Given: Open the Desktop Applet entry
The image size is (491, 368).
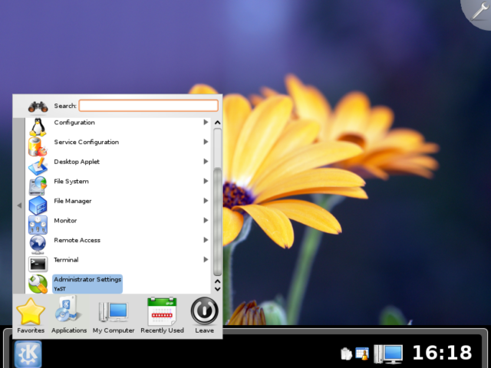Looking at the screenshot, I should coord(117,166).
